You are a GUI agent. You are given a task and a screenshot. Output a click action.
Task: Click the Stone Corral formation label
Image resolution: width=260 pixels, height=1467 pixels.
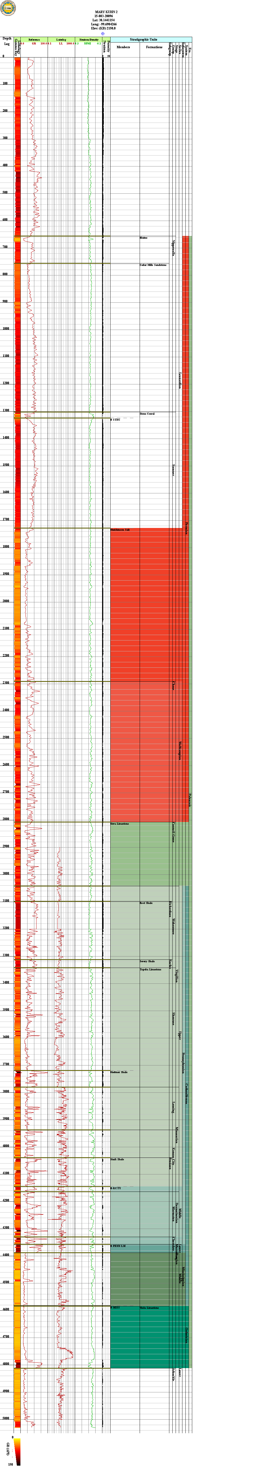[x=147, y=414]
